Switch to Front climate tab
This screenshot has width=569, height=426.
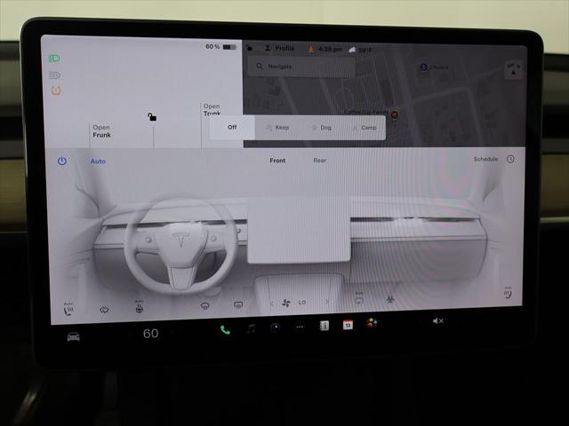tap(277, 161)
